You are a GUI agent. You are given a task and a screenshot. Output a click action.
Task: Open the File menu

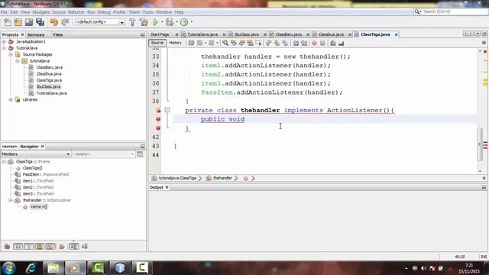(x=4, y=12)
